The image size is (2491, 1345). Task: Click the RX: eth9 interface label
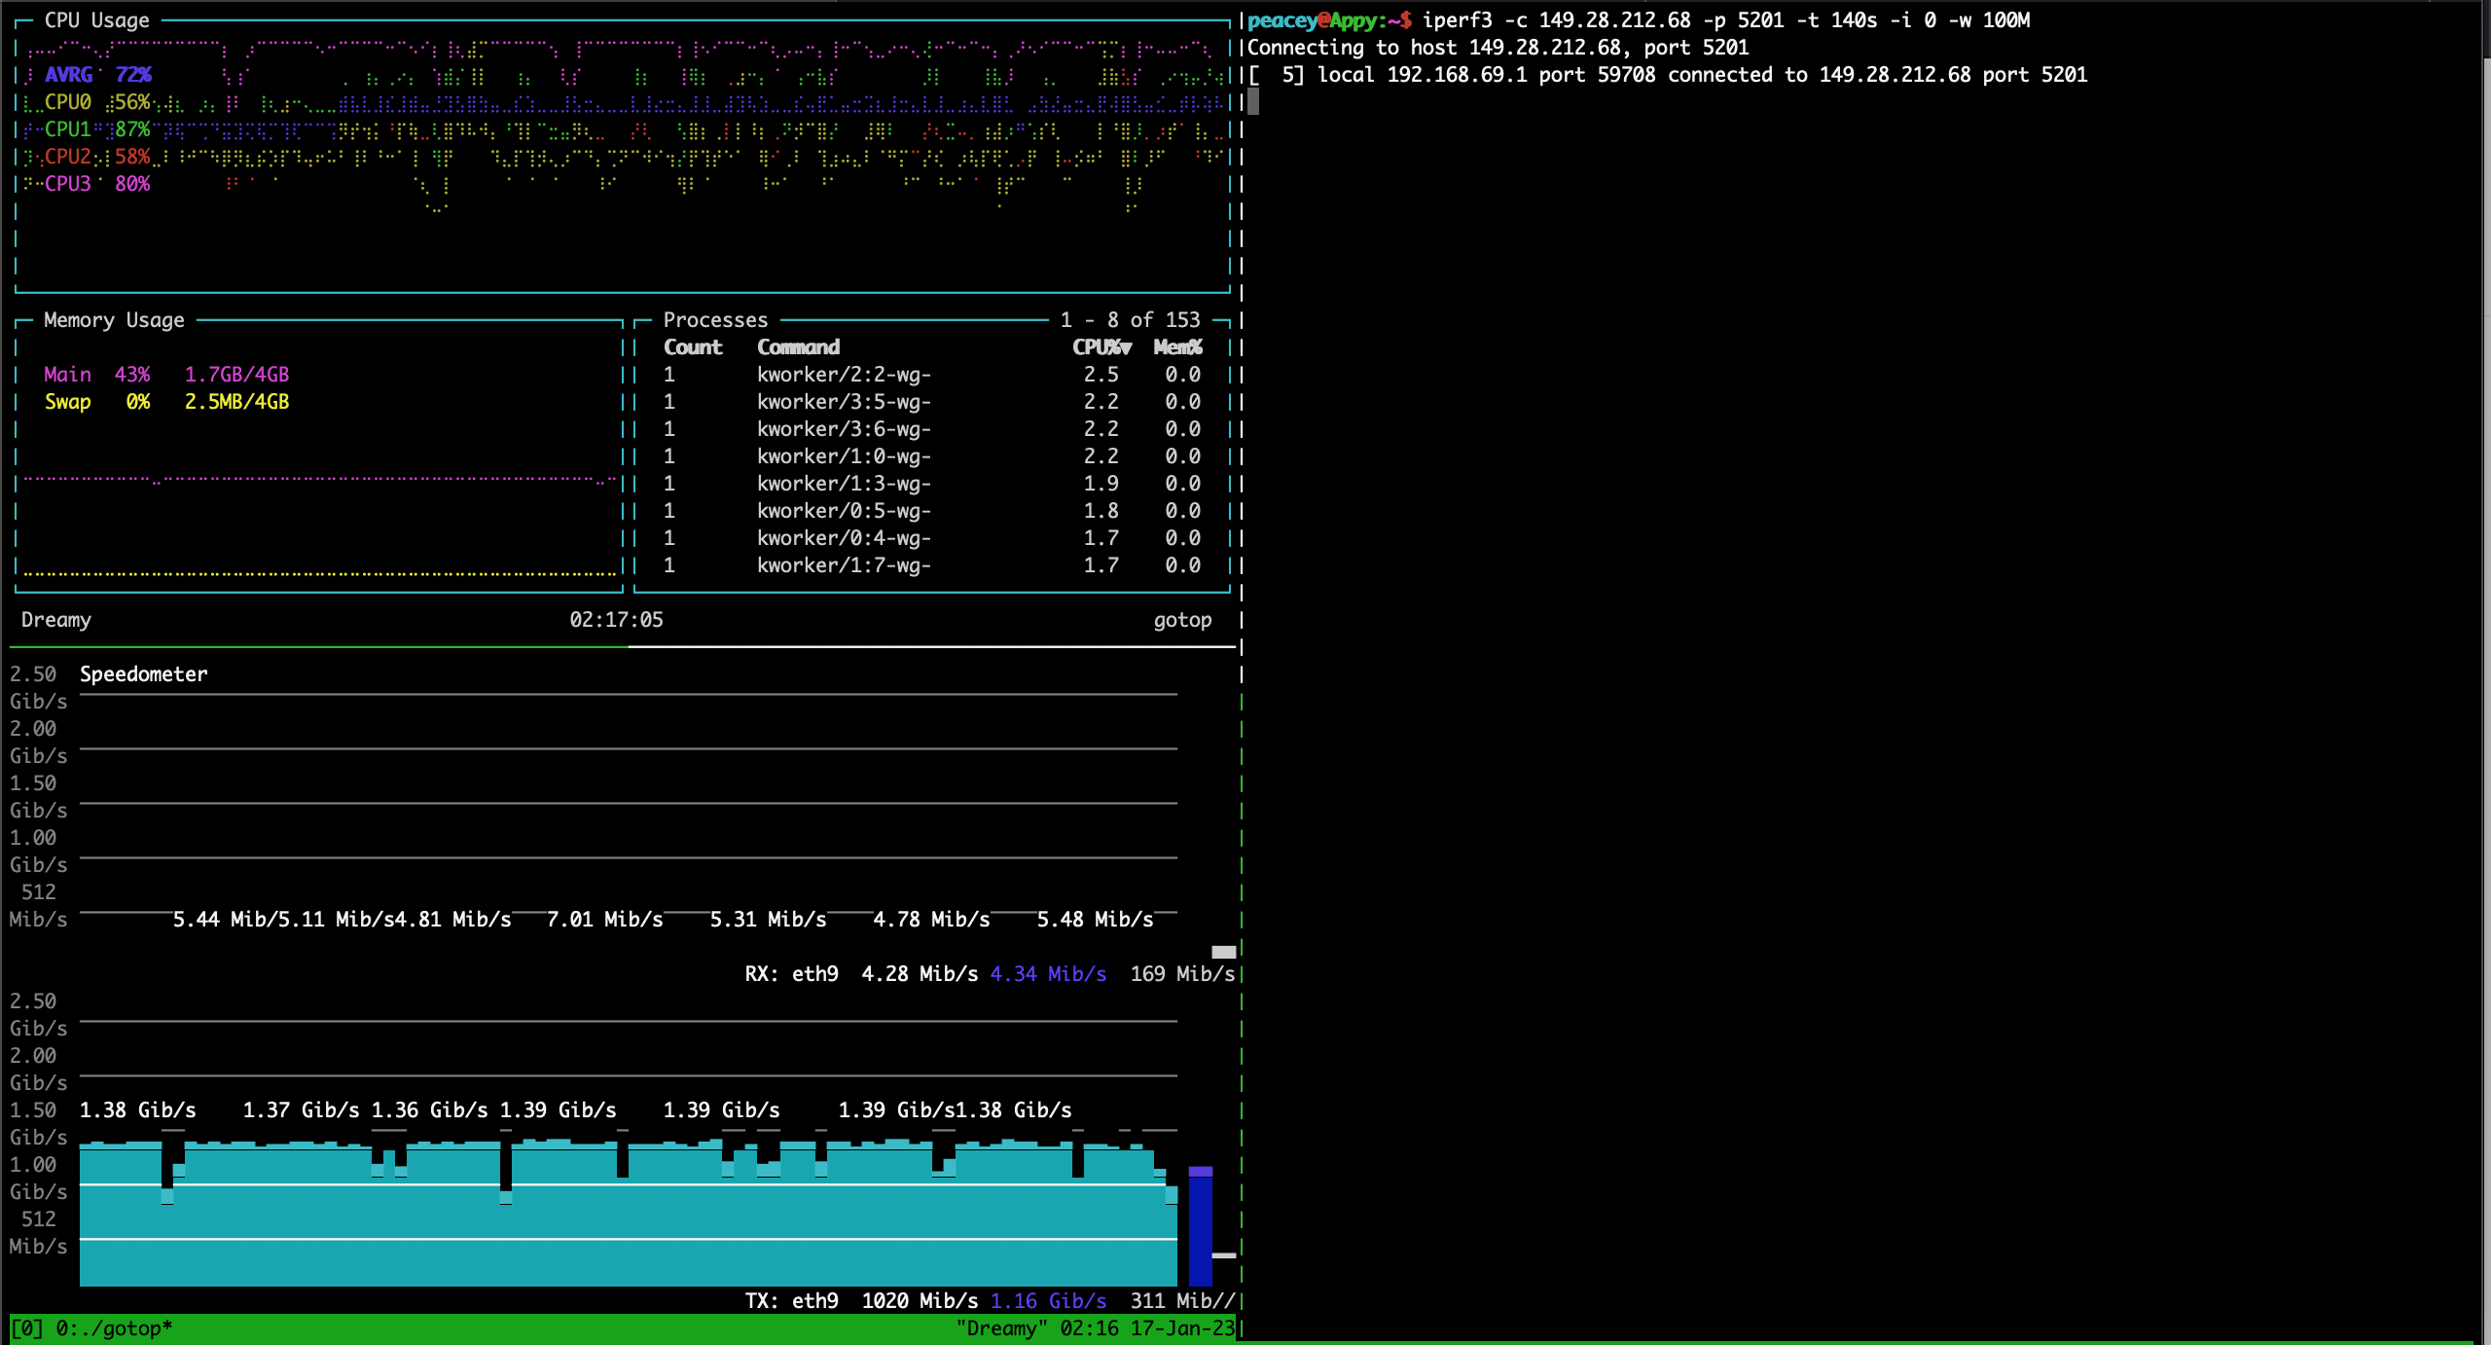[x=792, y=974]
